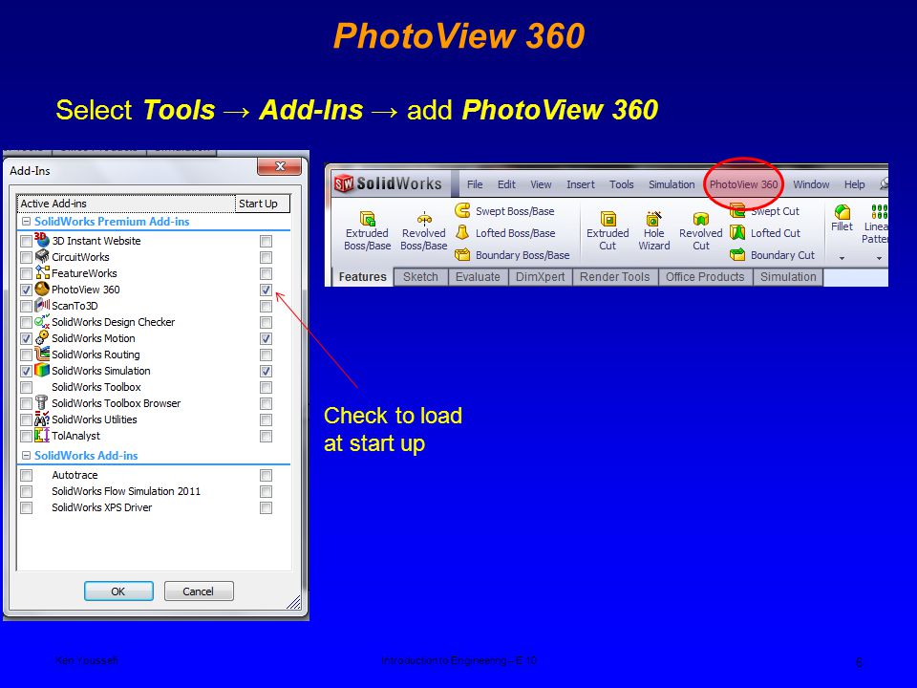Viewport: 917px width, 688px height.
Task: Click the SolidWorks logo
Action: [388, 183]
